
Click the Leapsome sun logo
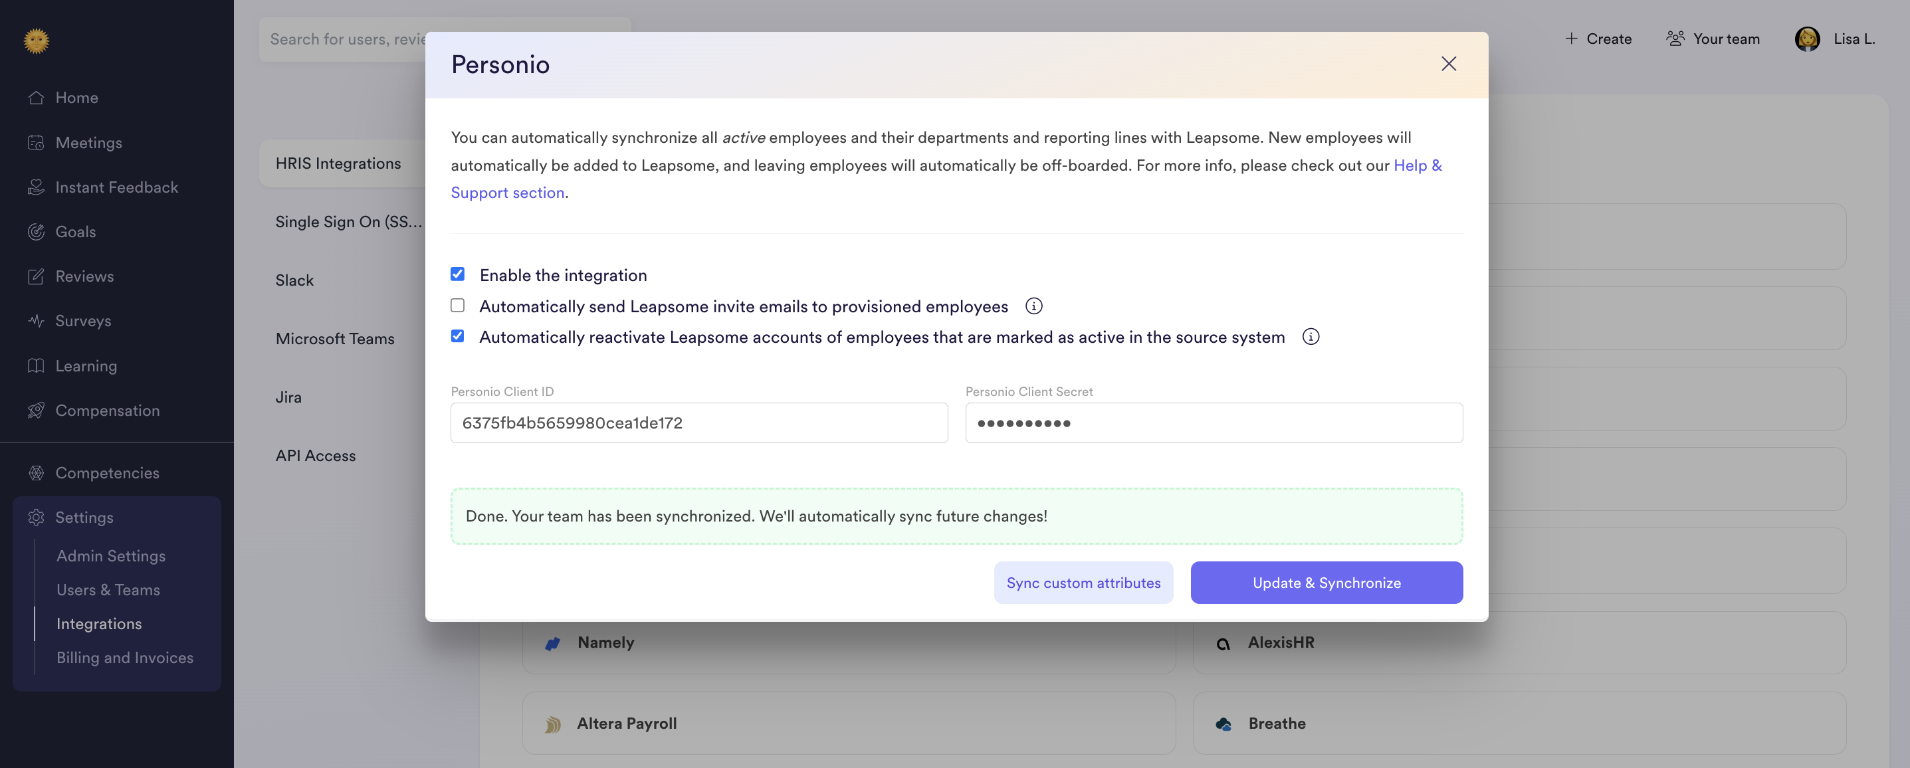point(36,40)
